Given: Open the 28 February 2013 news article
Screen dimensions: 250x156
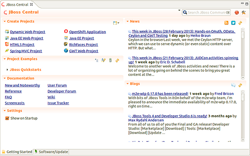Looking at the screenshot, I should click(182, 33).
